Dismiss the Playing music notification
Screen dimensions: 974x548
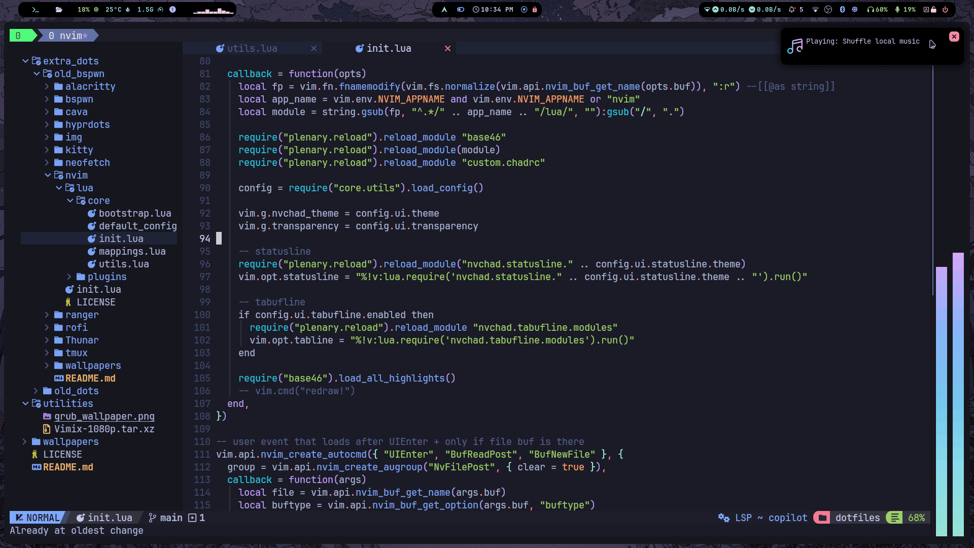(x=954, y=37)
